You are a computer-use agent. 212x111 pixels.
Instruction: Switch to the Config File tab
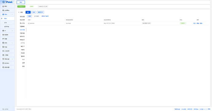pos(41,12)
